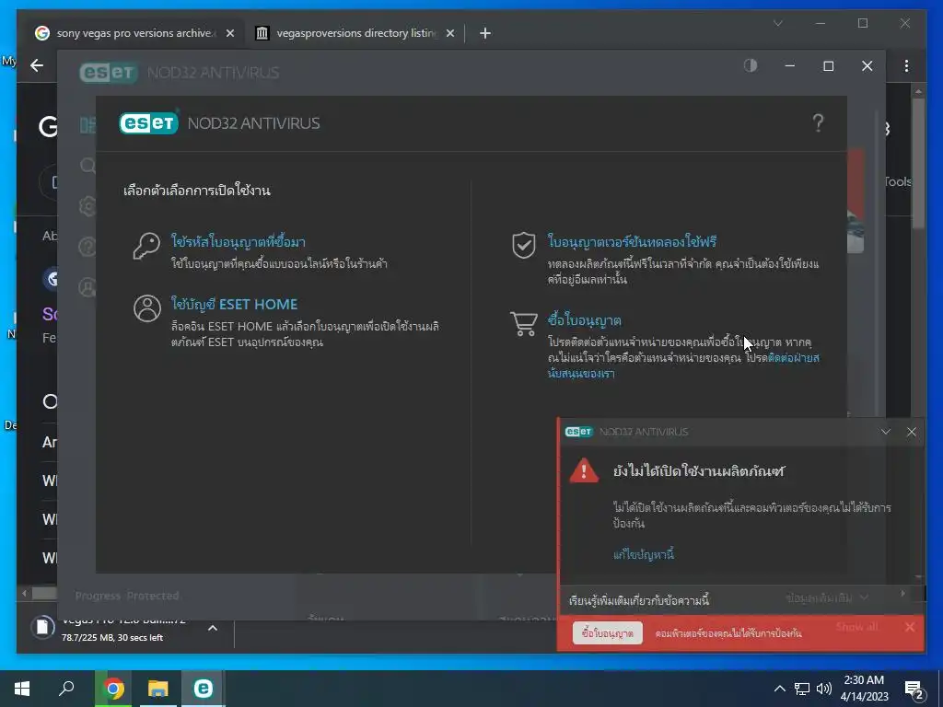
Task: Minimize the ESET NOD32 main window
Action: coord(789,65)
